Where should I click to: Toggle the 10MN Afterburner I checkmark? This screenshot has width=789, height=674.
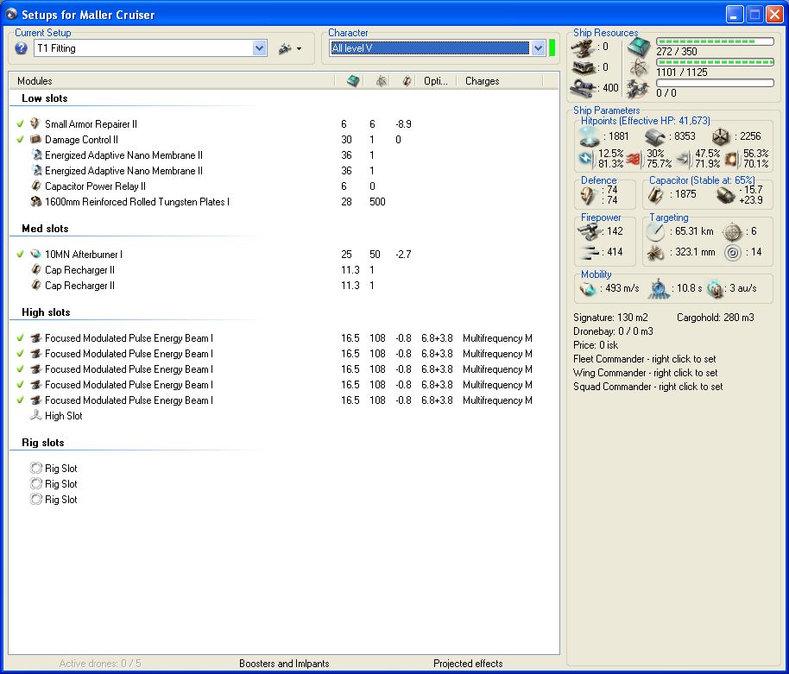click(x=20, y=254)
